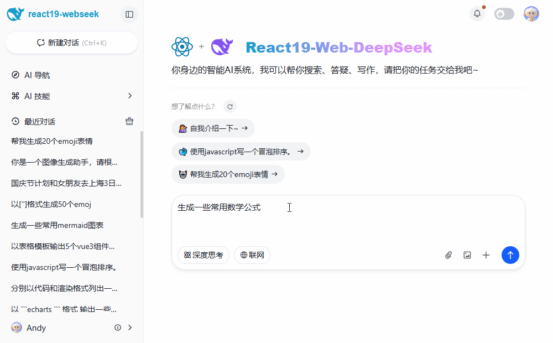Expand the Andy user menu chevron
The width and height of the screenshot is (553, 343).
click(x=130, y=328)
